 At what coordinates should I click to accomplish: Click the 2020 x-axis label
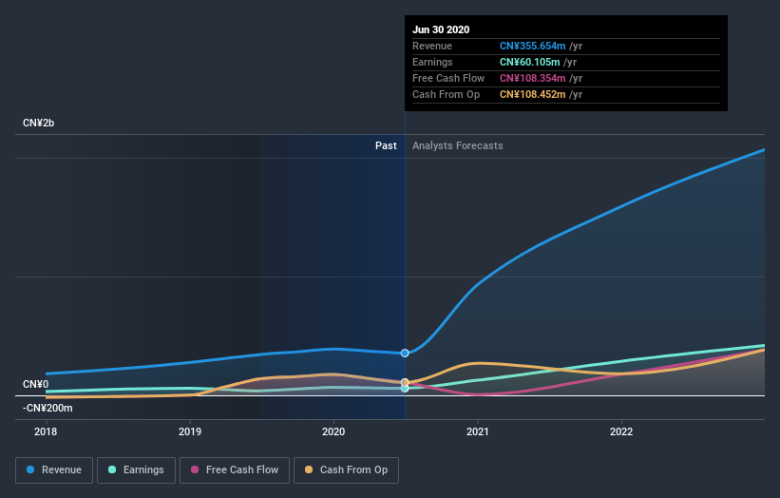click(x=333, y=431)
